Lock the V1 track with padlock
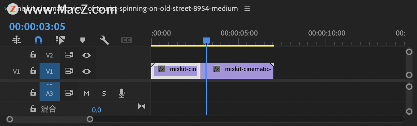The width and height of the screenshot is (417, 126). pyautogui.click(x=33, y=71)
